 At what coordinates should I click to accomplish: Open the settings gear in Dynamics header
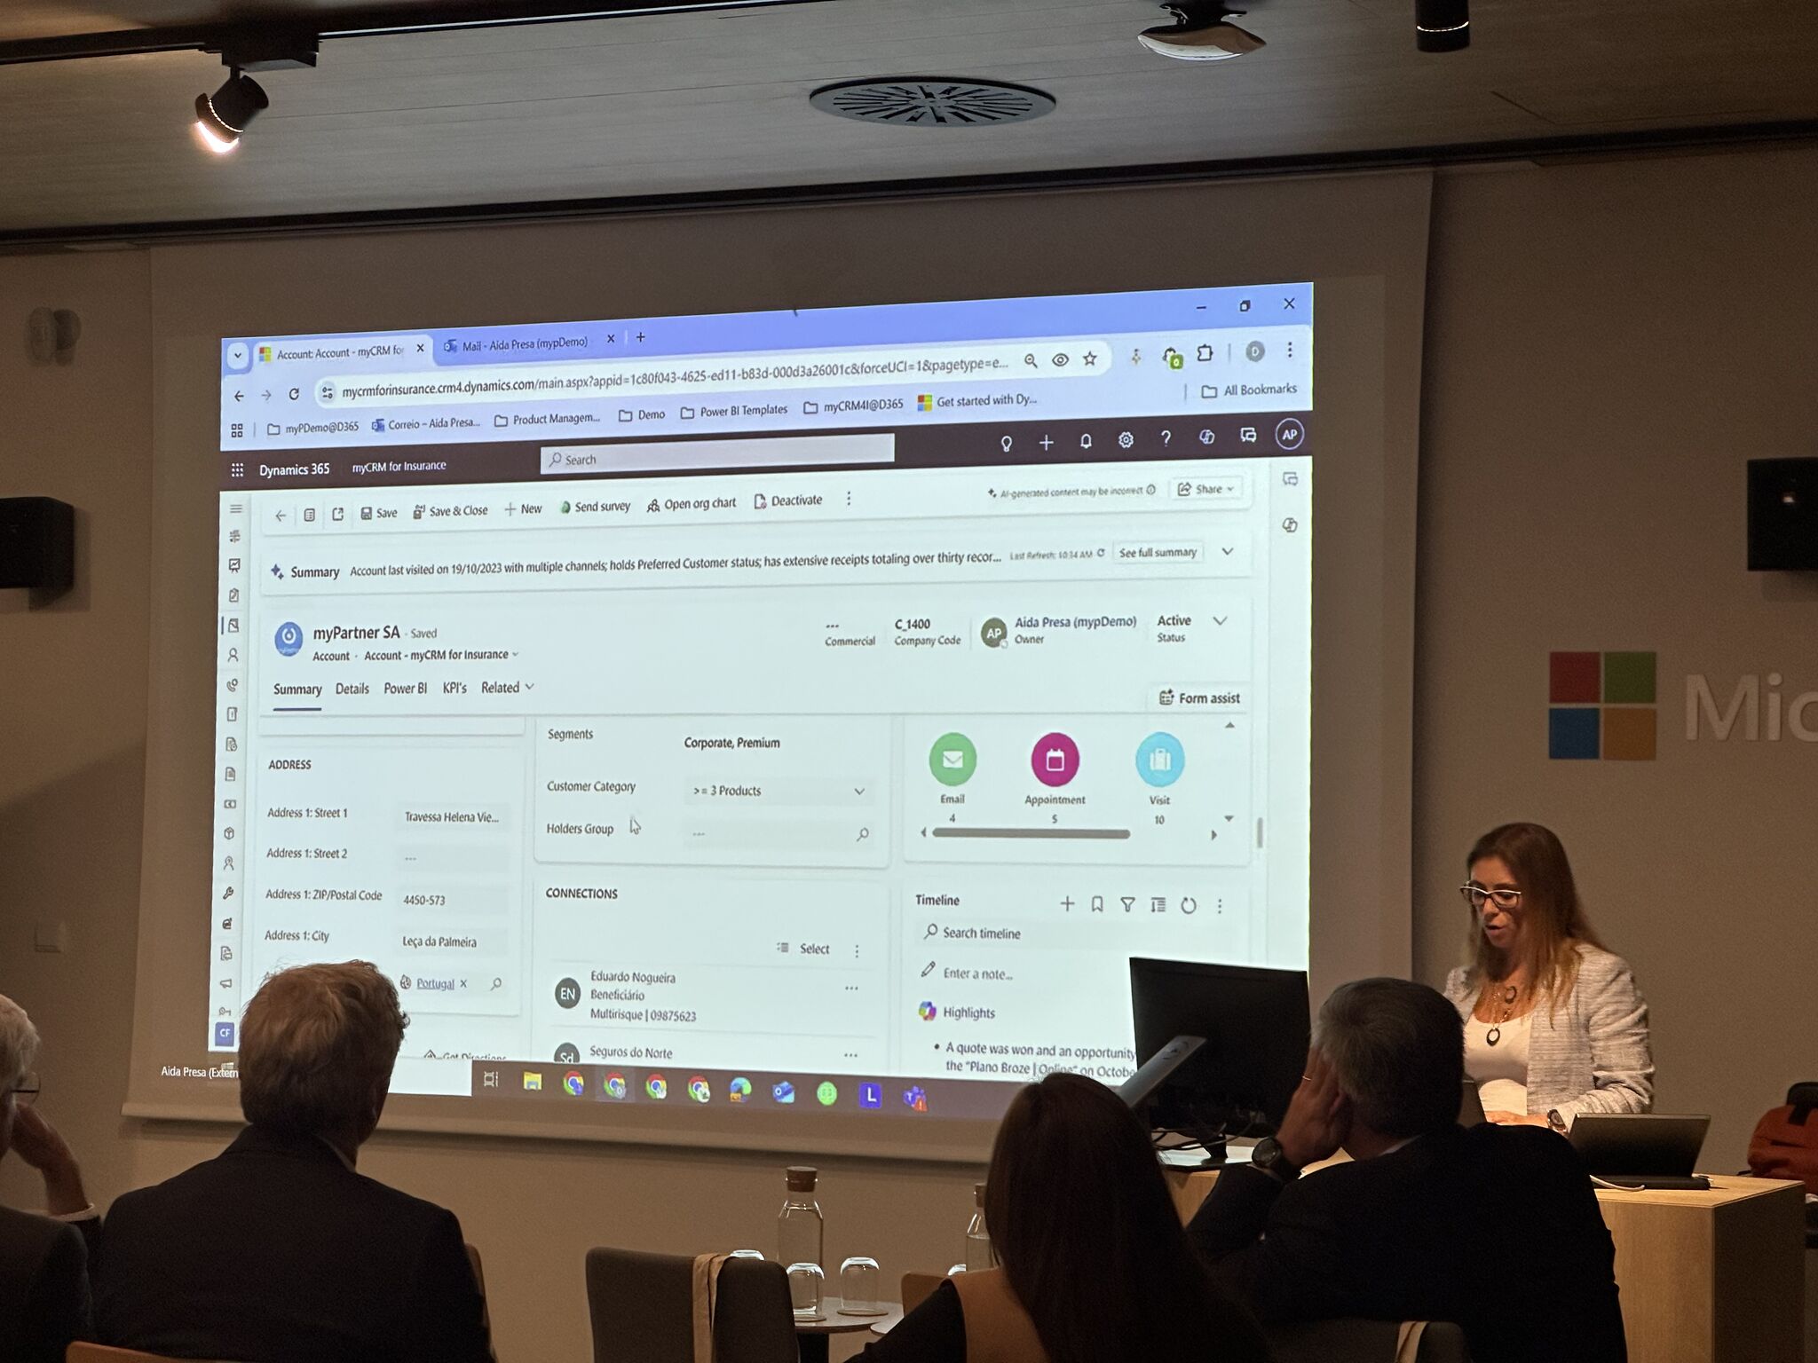pos(1126,439)
